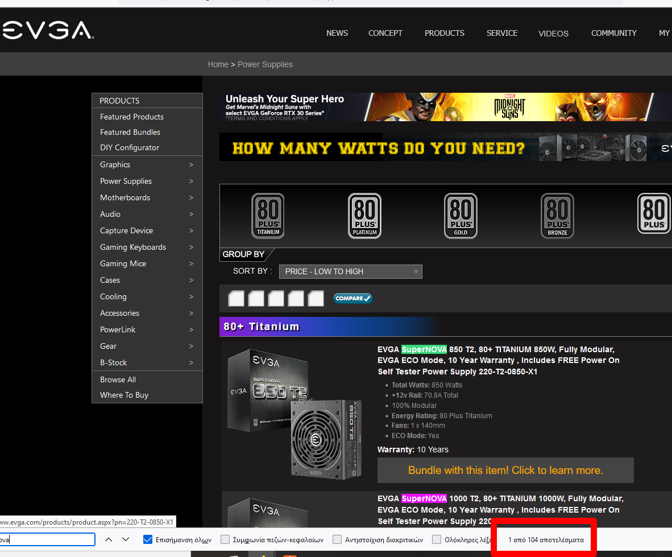Enable the Greek 'Ολόκληρες λέξεις' whole-words checkbox
The image size is (672, 557).
tap(437, 539)
